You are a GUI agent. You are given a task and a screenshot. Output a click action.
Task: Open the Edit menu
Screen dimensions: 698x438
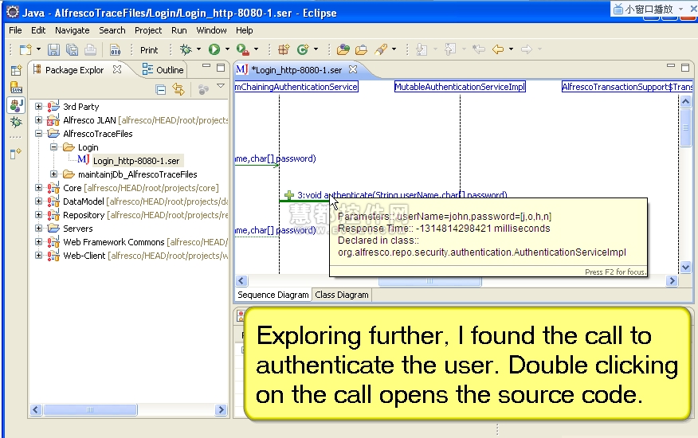point(38,30)
